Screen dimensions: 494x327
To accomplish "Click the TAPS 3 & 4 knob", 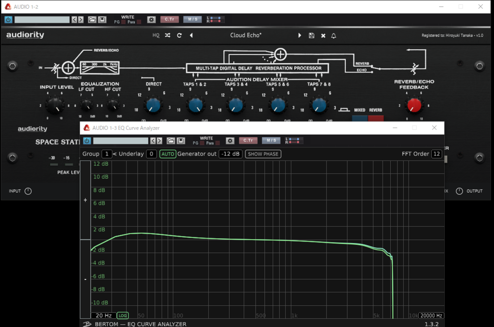I will (235, 105).
